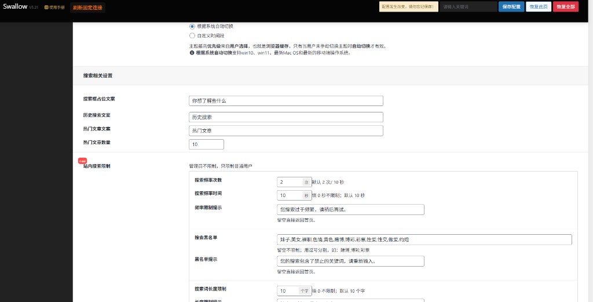
Task: Save settings with 保存配置 button
Action: [511, 6]
